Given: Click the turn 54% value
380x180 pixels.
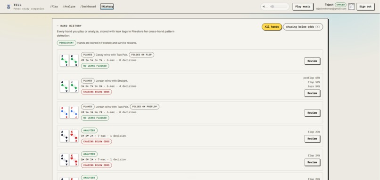Looking at the screenshot, I should [x=314, y=86].
